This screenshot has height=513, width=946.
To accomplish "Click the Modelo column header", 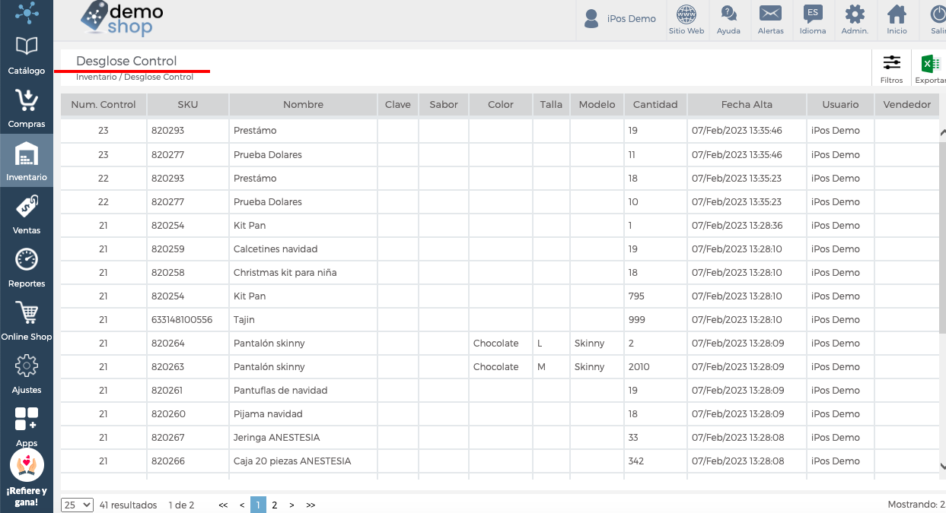I will [x=597, y=105].
